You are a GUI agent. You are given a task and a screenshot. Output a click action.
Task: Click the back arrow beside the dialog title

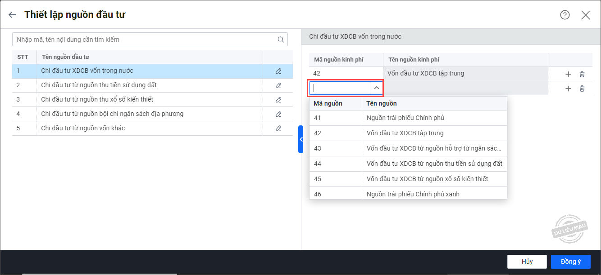pos(12,15)
